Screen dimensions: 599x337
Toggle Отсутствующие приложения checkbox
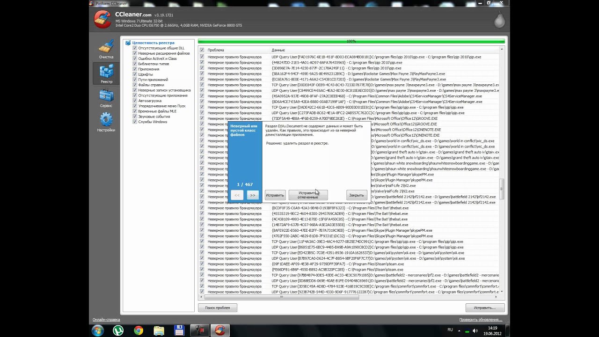click(x=135, y=95)
